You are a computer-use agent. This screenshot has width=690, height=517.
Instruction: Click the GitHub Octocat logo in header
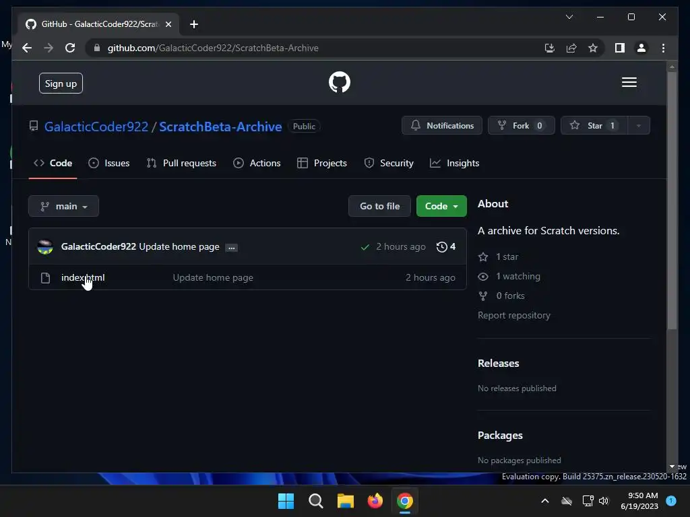[340, 82]
